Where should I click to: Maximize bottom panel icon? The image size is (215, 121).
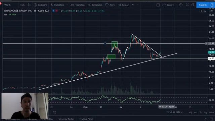[212, 119]
